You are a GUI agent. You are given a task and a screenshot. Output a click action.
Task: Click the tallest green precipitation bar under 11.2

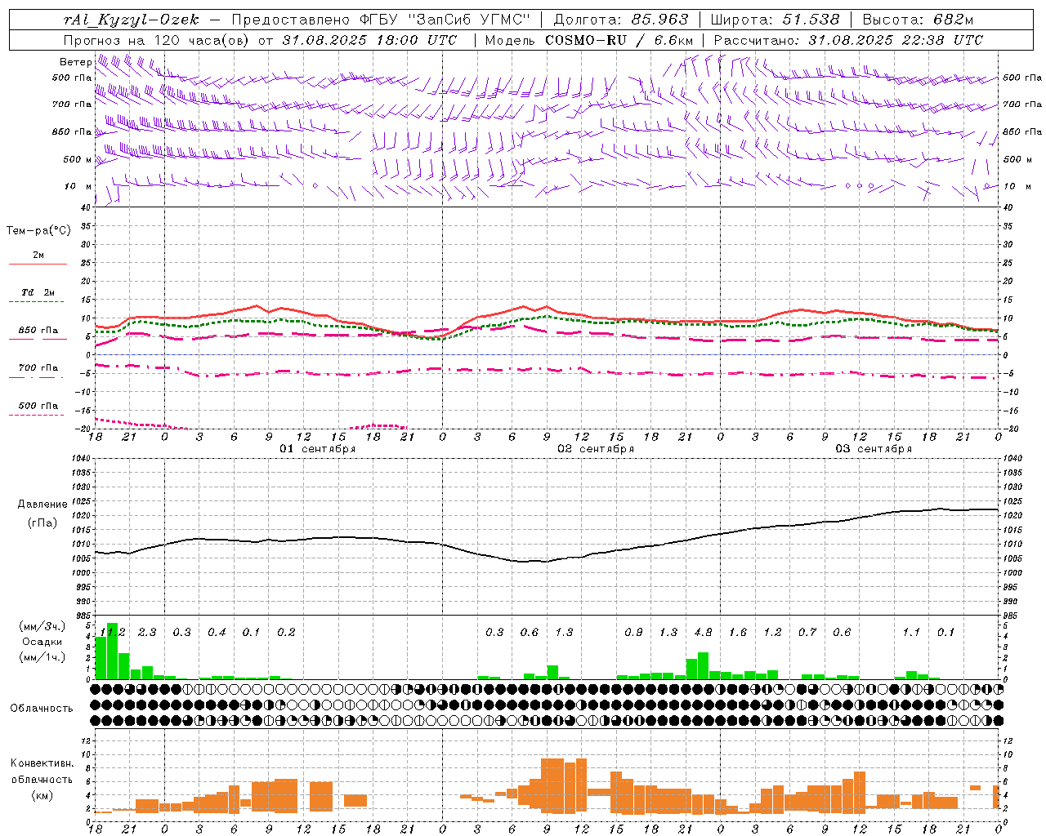[113, 651]
